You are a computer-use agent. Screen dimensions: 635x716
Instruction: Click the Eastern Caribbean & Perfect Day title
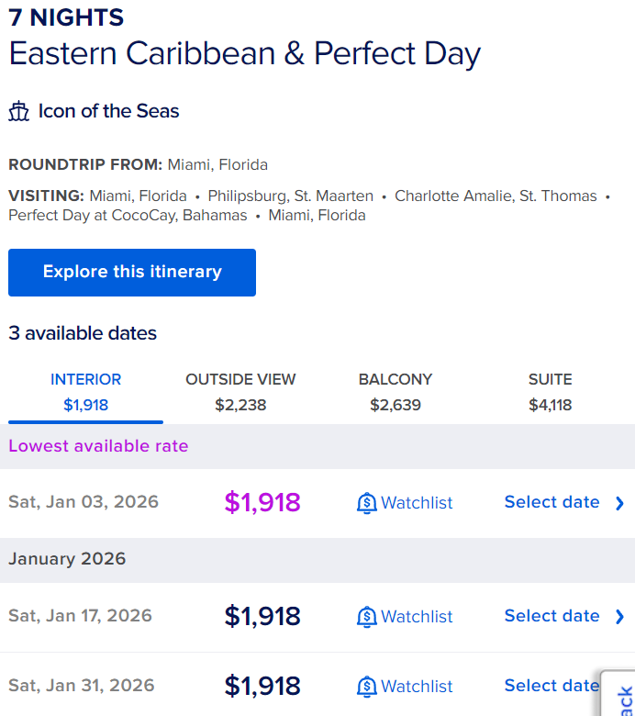coord(245,54)
